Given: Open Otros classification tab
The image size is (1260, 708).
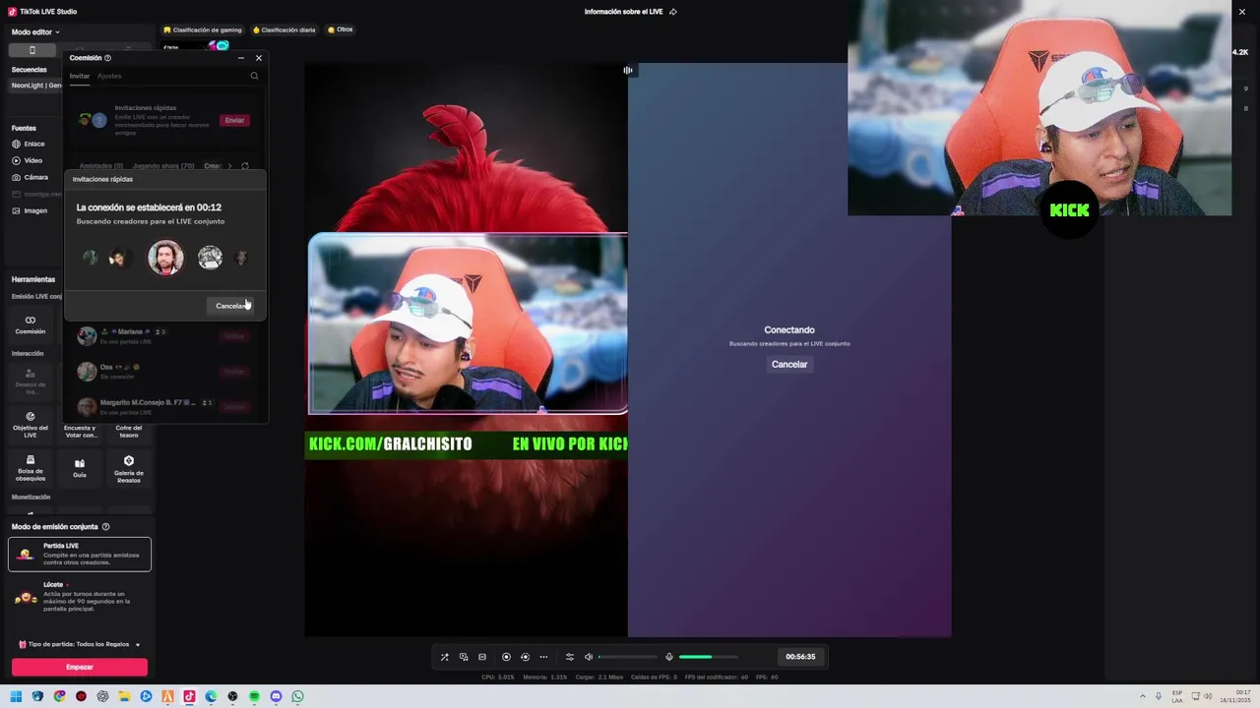Looking at the screenshot, I should pyautogui.click(x=340, y=29).
